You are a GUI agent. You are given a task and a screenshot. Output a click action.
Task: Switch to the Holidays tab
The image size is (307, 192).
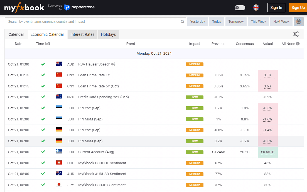(108, 34)
